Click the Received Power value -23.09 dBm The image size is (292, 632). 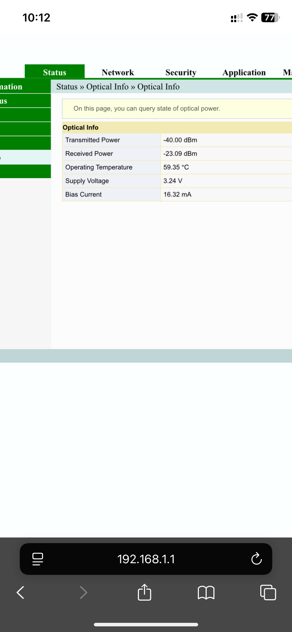tap(180, 154)
